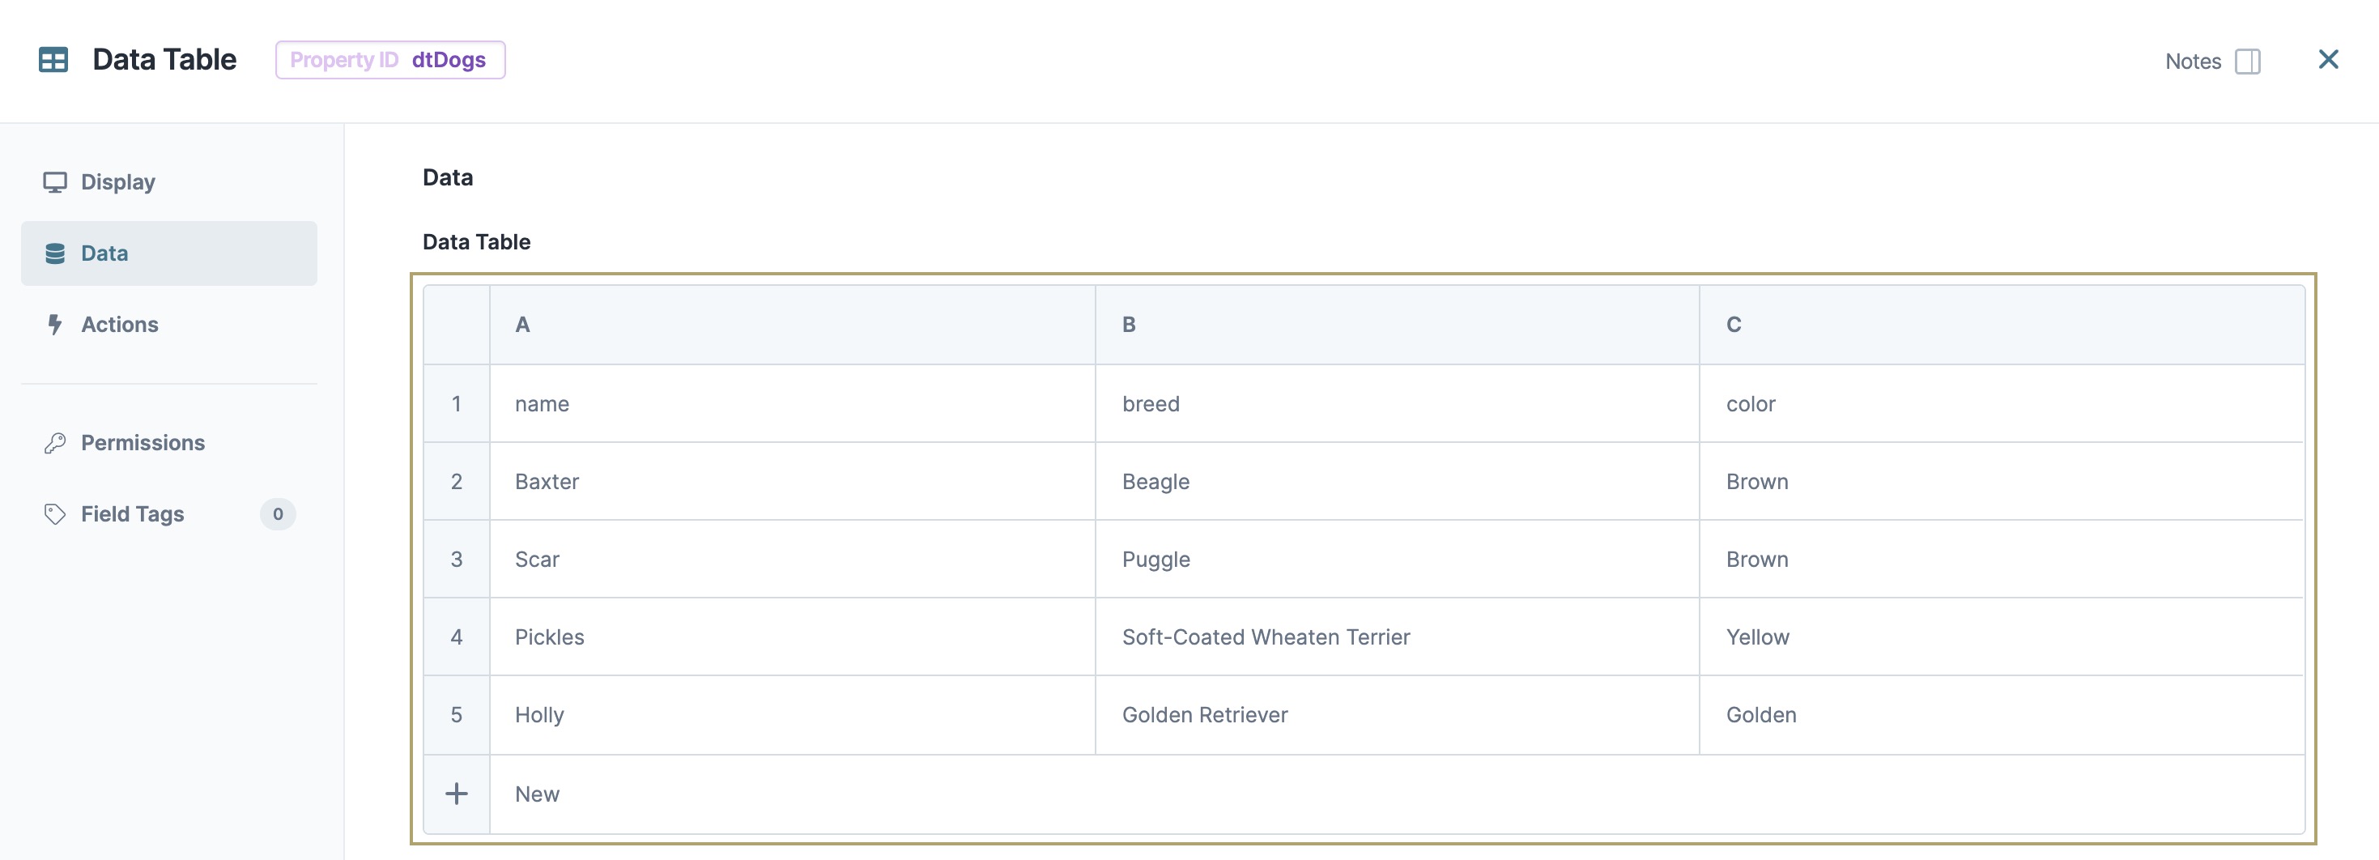The width and height of the screenshot is (2379, 860).
Task: Click the Field Tags count badge 0
Action: (277, 513)
